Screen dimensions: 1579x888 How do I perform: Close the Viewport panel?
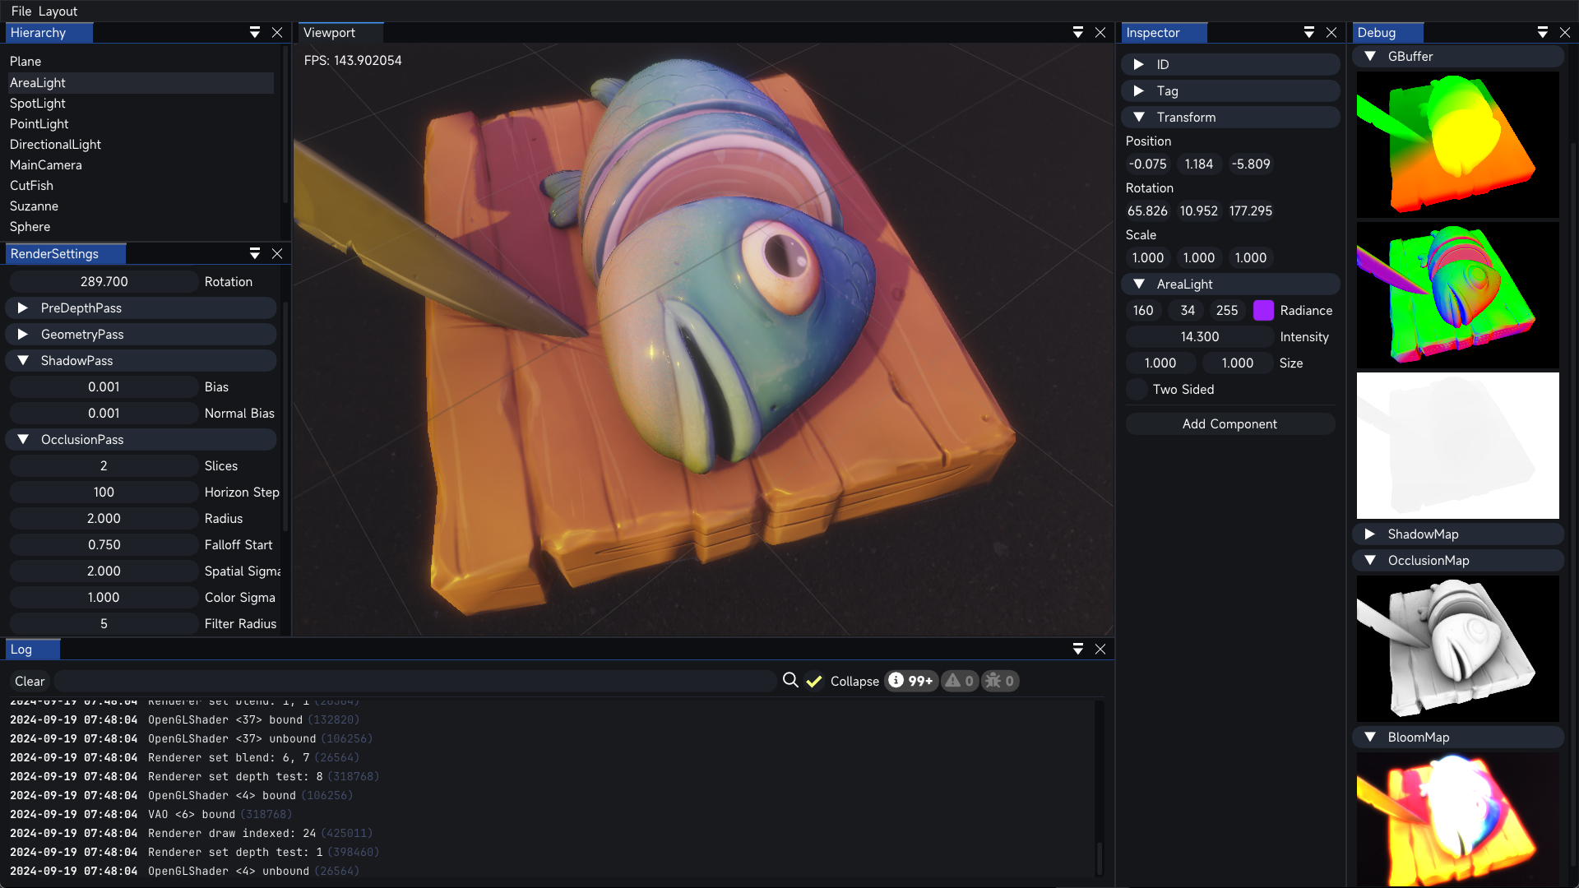pos(1100,33)
